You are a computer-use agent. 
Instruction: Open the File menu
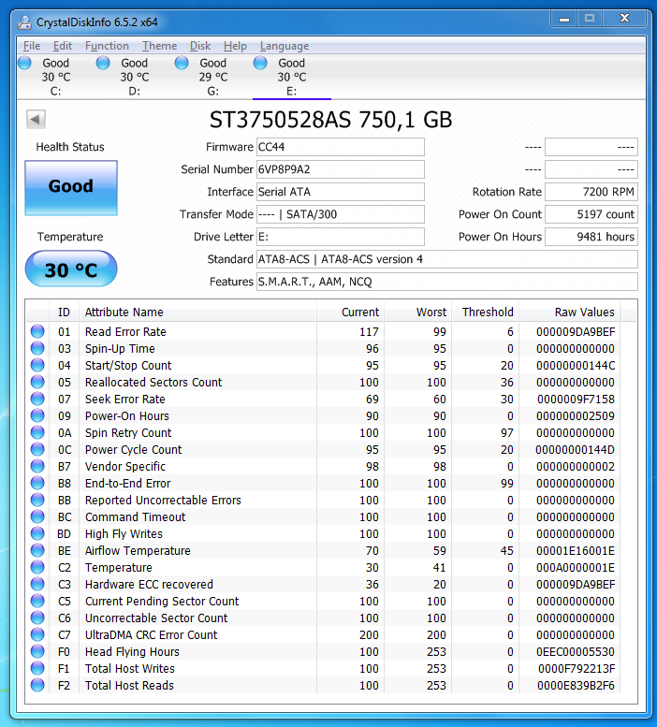(32, 46)
